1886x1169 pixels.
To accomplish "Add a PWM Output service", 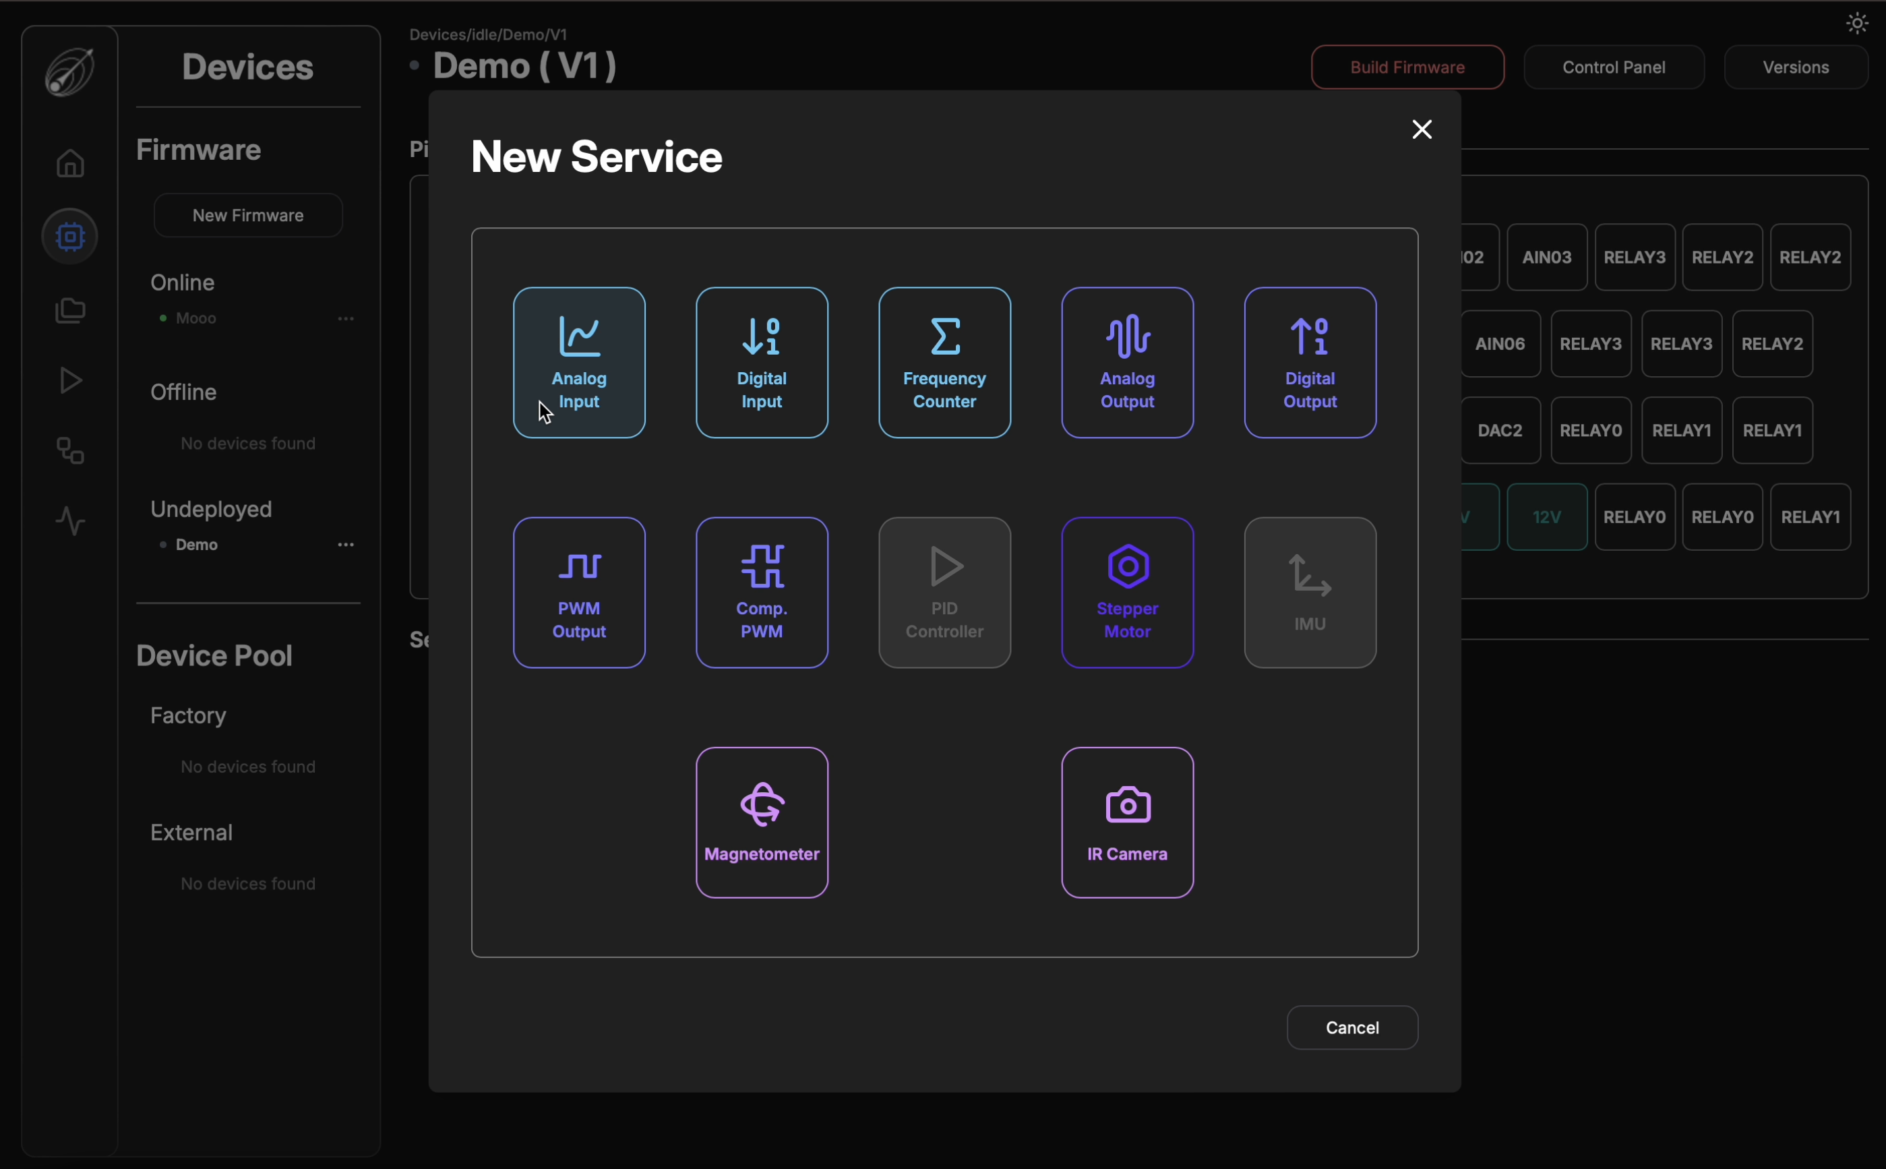I will coord(579,592).
